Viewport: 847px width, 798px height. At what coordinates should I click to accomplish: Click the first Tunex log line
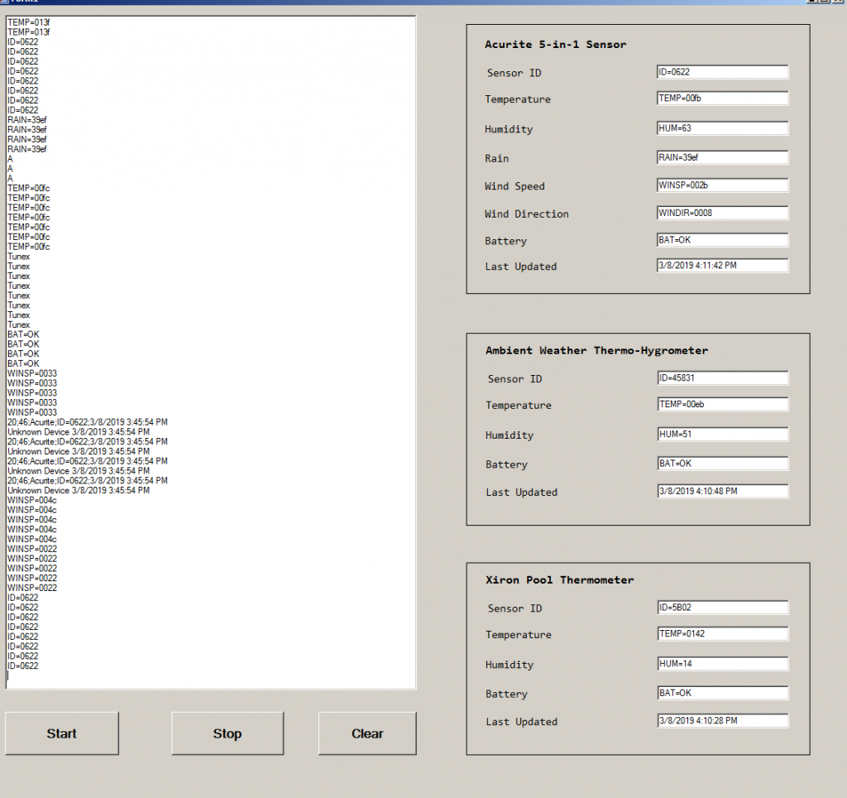pos(19,257)
